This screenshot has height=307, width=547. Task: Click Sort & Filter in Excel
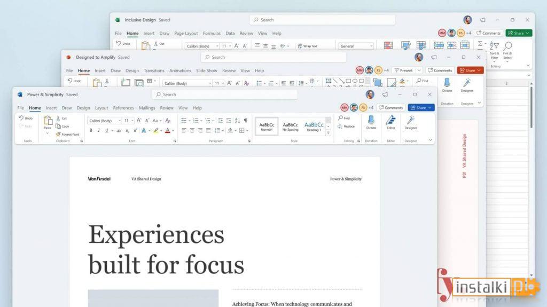pyautogui.click(x=494, y=51)
